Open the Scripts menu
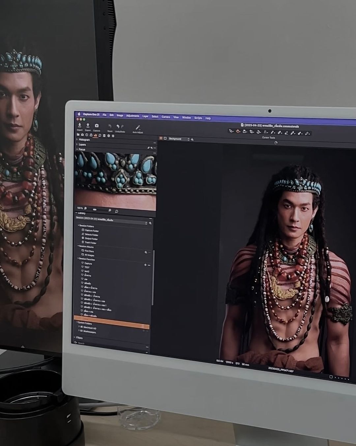The height and width of the screenshot is (446, 356). [198, 118]
